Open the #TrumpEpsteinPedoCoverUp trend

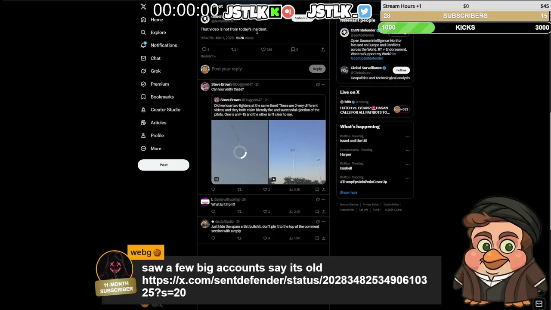pos(363,182)
